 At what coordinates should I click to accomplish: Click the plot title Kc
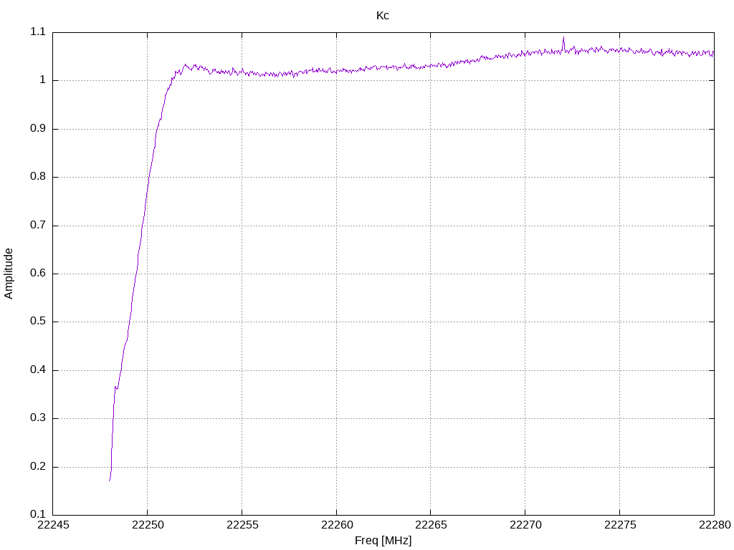point(383,16)
